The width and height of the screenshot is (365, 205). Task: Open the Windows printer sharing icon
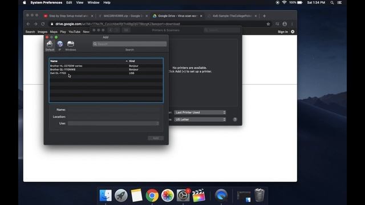71,44
